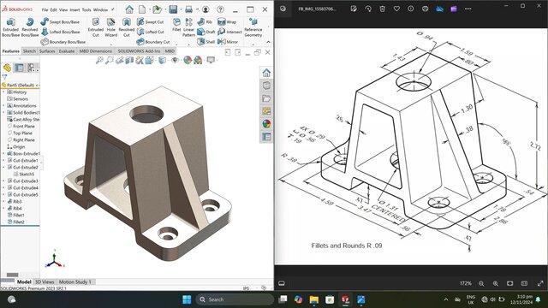
Task: Choose the Swept Boss/Base feature
Action: point(60,21)
